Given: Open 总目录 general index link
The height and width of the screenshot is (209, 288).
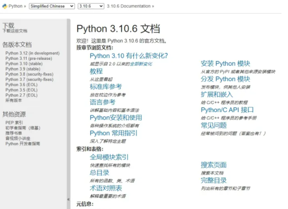Looking at the screenshot, I should click(100, 173).
